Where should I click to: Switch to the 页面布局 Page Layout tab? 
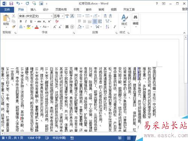[61, 9]
